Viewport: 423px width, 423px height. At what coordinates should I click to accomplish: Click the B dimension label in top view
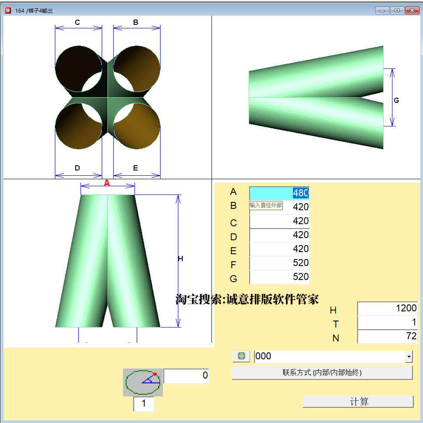136,22
